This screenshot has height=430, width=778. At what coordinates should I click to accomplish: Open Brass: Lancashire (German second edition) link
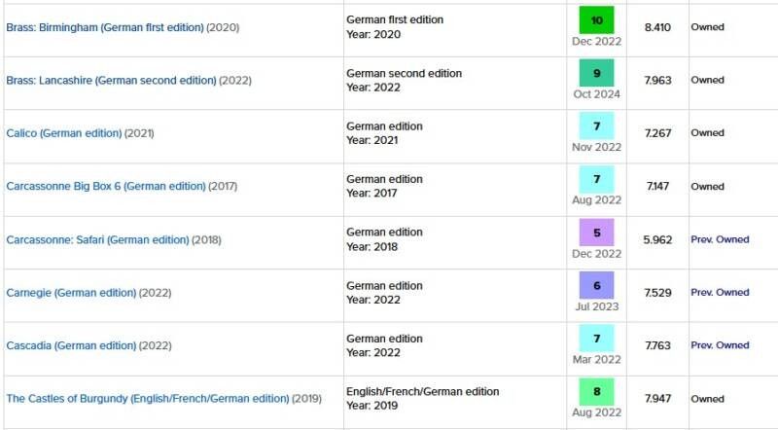click(x=111, y=80)
